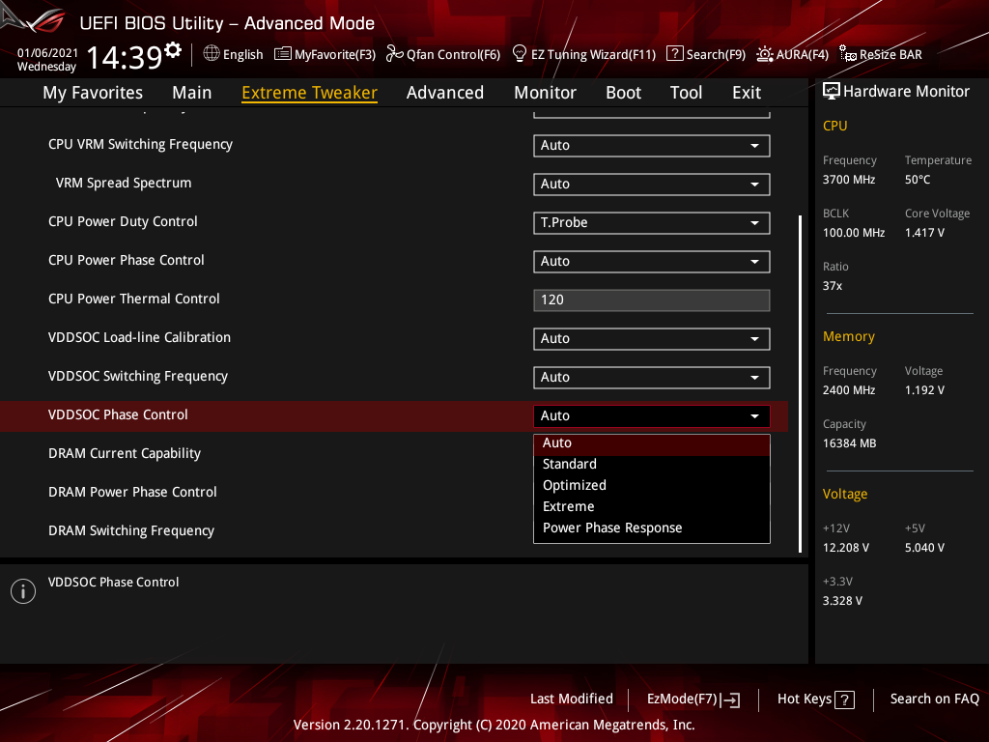Viewport: 989px width, 742px height.
Task: Switch to My Favorites tab
Action: (x=93, y=93)
